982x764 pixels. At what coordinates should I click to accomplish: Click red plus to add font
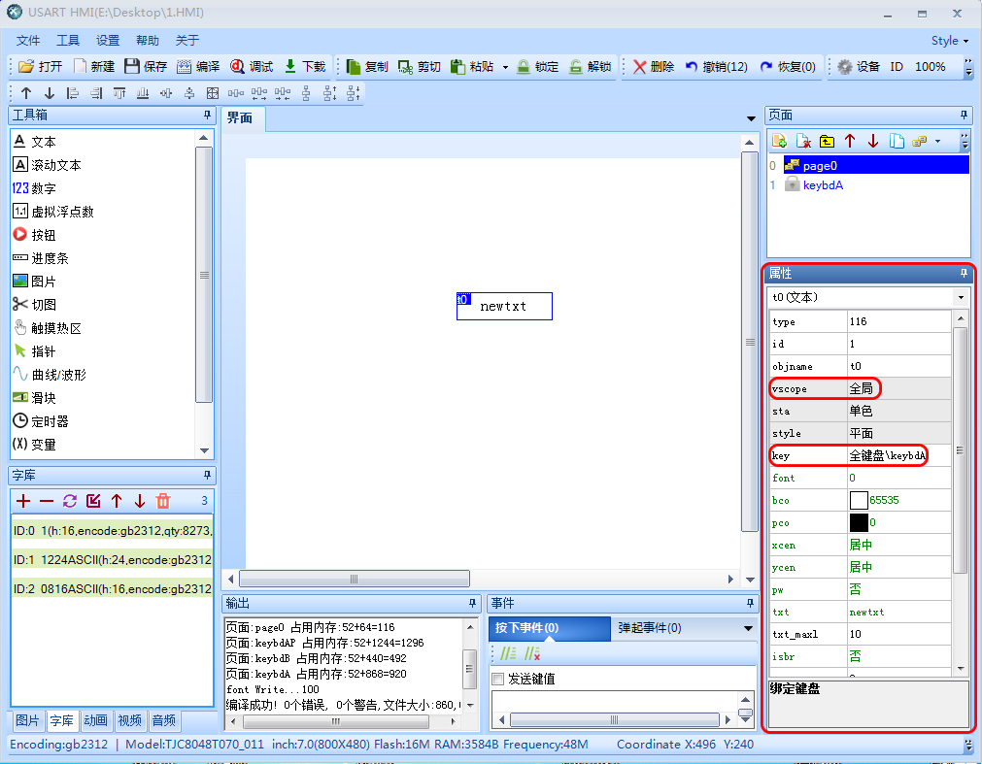pyautogui.click(x=23, y=501)
